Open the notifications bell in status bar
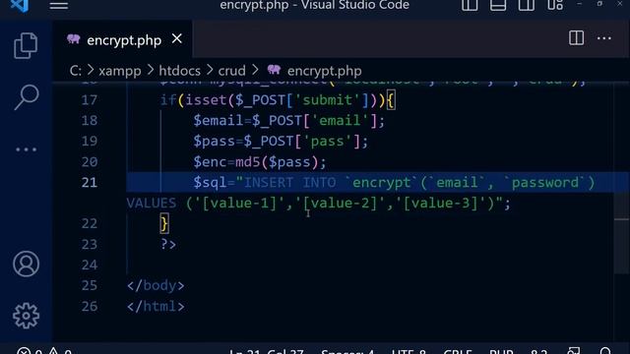This screenshot has width=630, height=354. (605, 351)
